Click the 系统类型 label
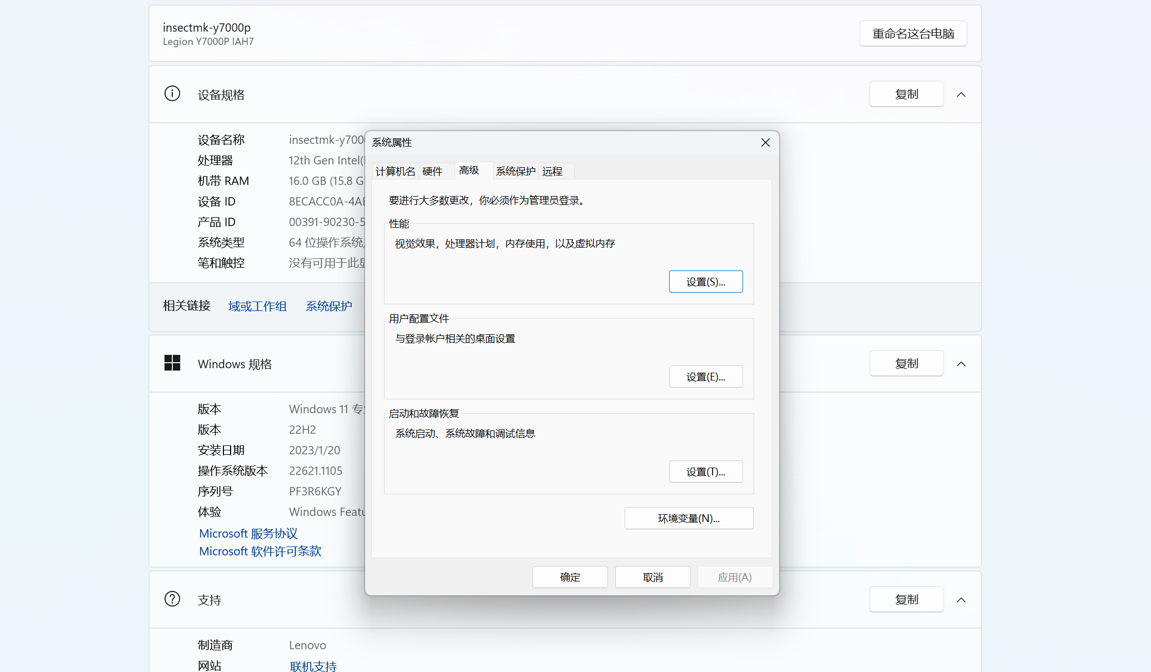The width and height of the screenshot is (1151, 672). coord(221,242)
